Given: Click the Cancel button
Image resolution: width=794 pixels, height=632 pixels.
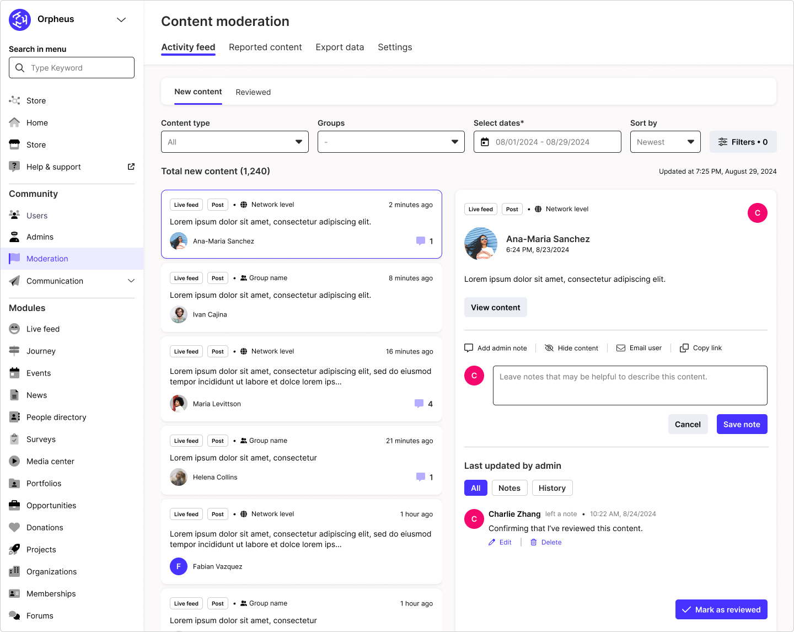Looking at the screenshot, I should [x=688, y=424].
